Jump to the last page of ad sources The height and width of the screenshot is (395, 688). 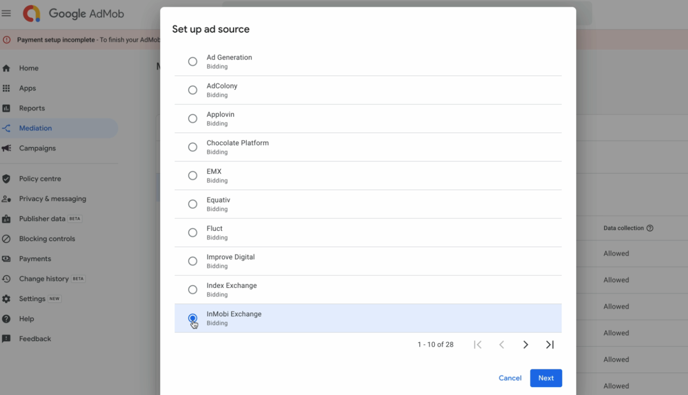coord(550,345)
